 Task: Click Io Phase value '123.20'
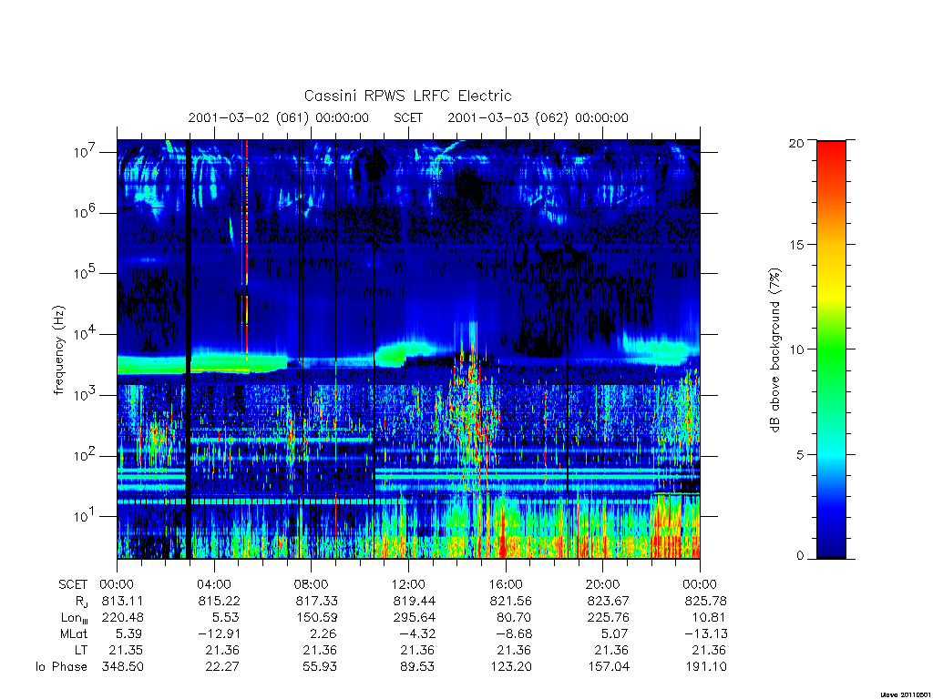tap(510, 667)
